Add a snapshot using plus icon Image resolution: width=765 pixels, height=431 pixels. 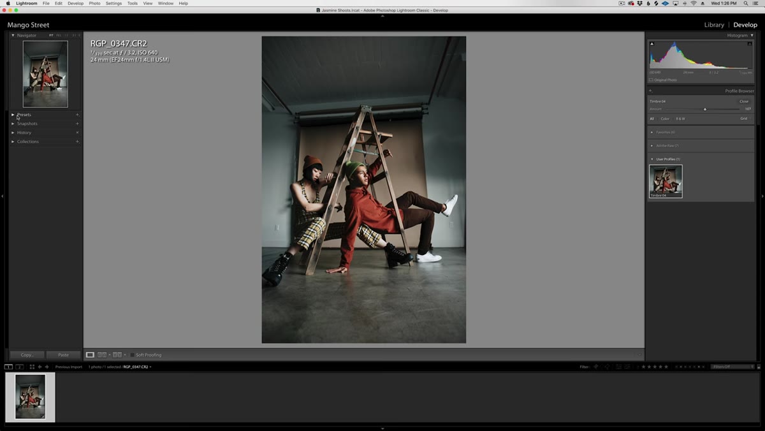77,124
